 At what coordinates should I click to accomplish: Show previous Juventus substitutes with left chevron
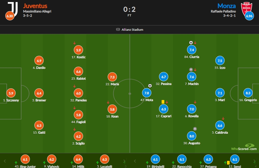click(5, 161)
